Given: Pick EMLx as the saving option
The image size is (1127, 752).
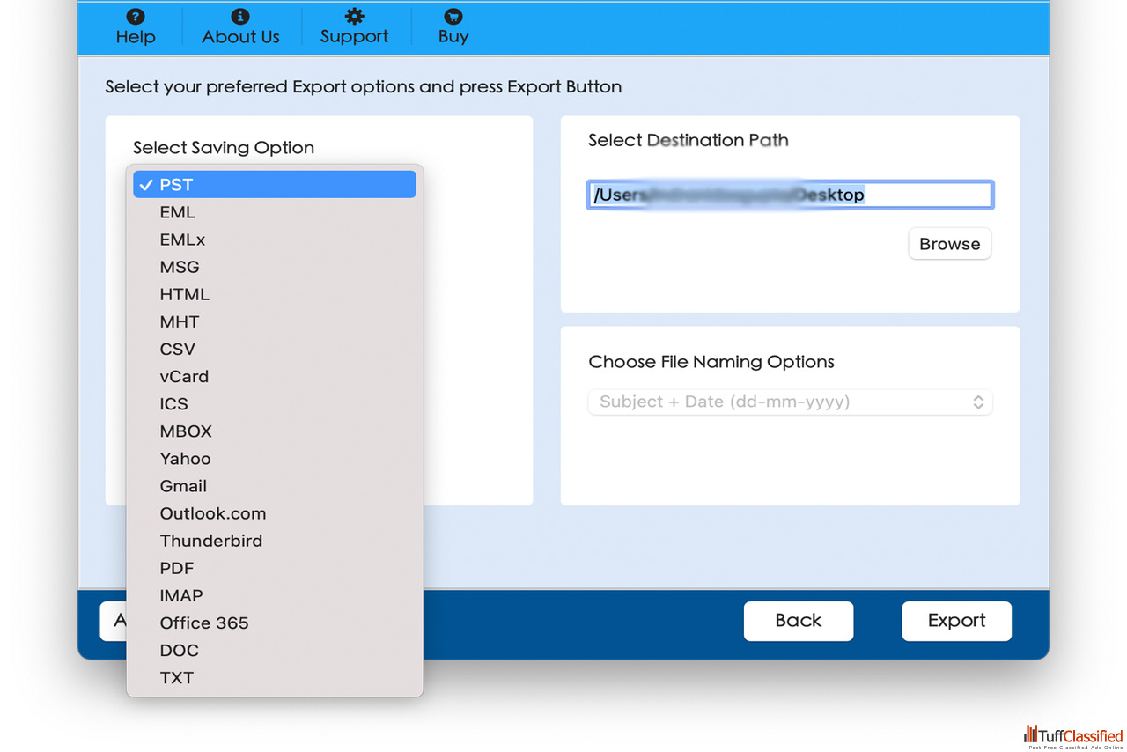Looking at the screenshot, I should point(275,240).
